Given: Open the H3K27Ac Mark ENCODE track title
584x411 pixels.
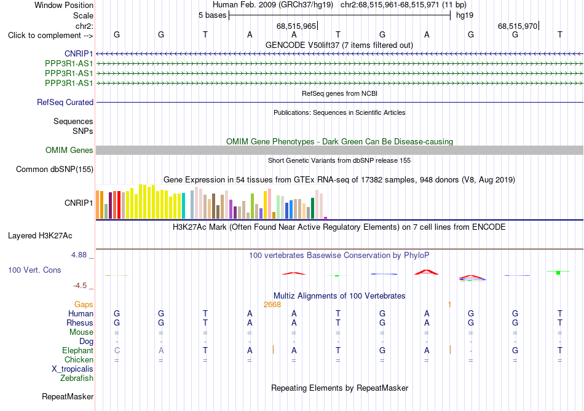Looking at the screenshot, I should point(339,227).
